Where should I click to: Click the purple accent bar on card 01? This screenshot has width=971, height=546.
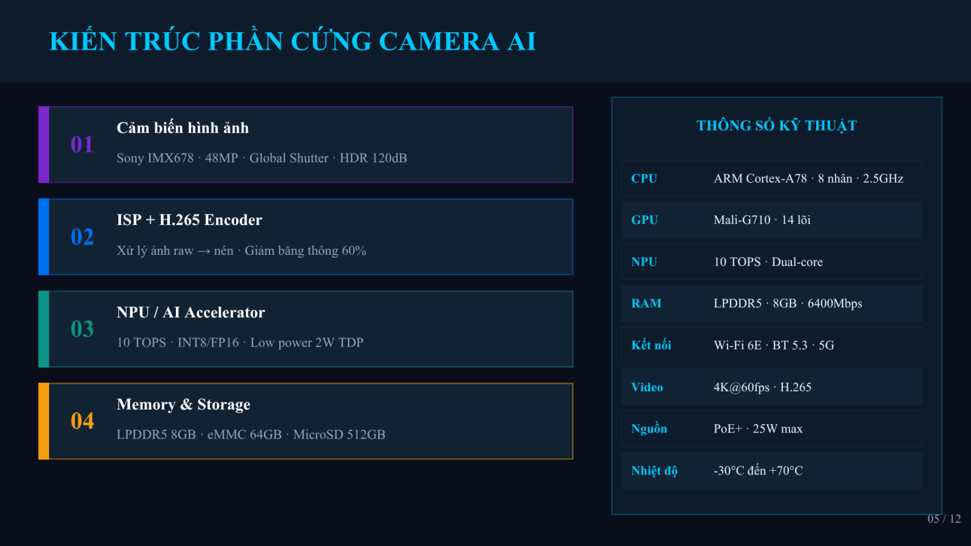coord(44,144)
